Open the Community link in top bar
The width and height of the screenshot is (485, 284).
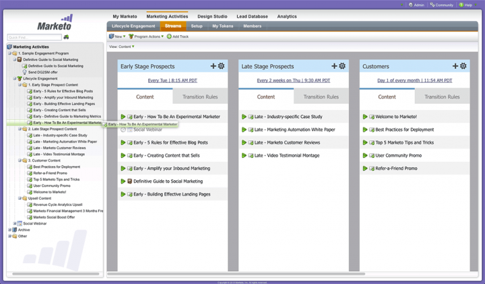click(x=442, y=5)
